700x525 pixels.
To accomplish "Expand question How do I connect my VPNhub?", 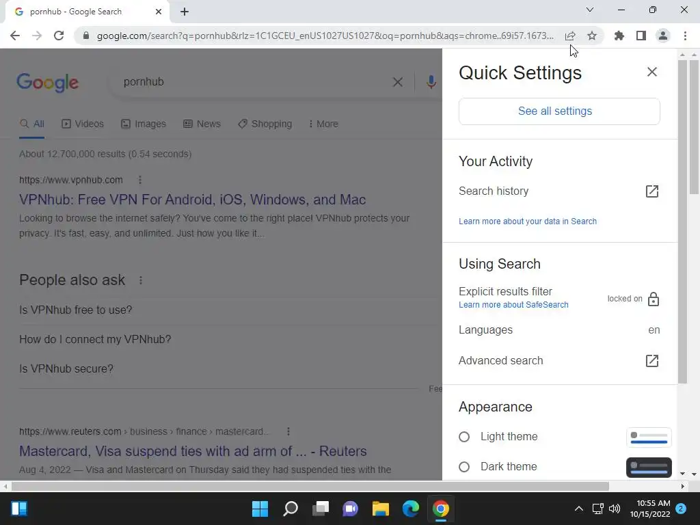I will coord(95,339).
